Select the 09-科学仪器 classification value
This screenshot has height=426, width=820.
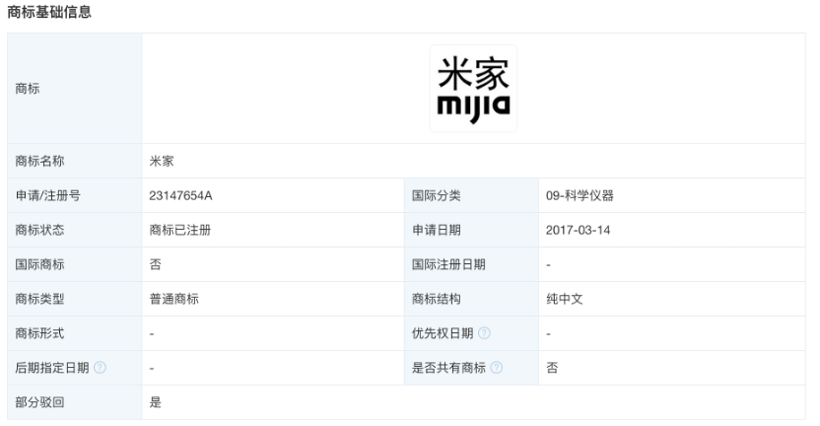(581, 195)
